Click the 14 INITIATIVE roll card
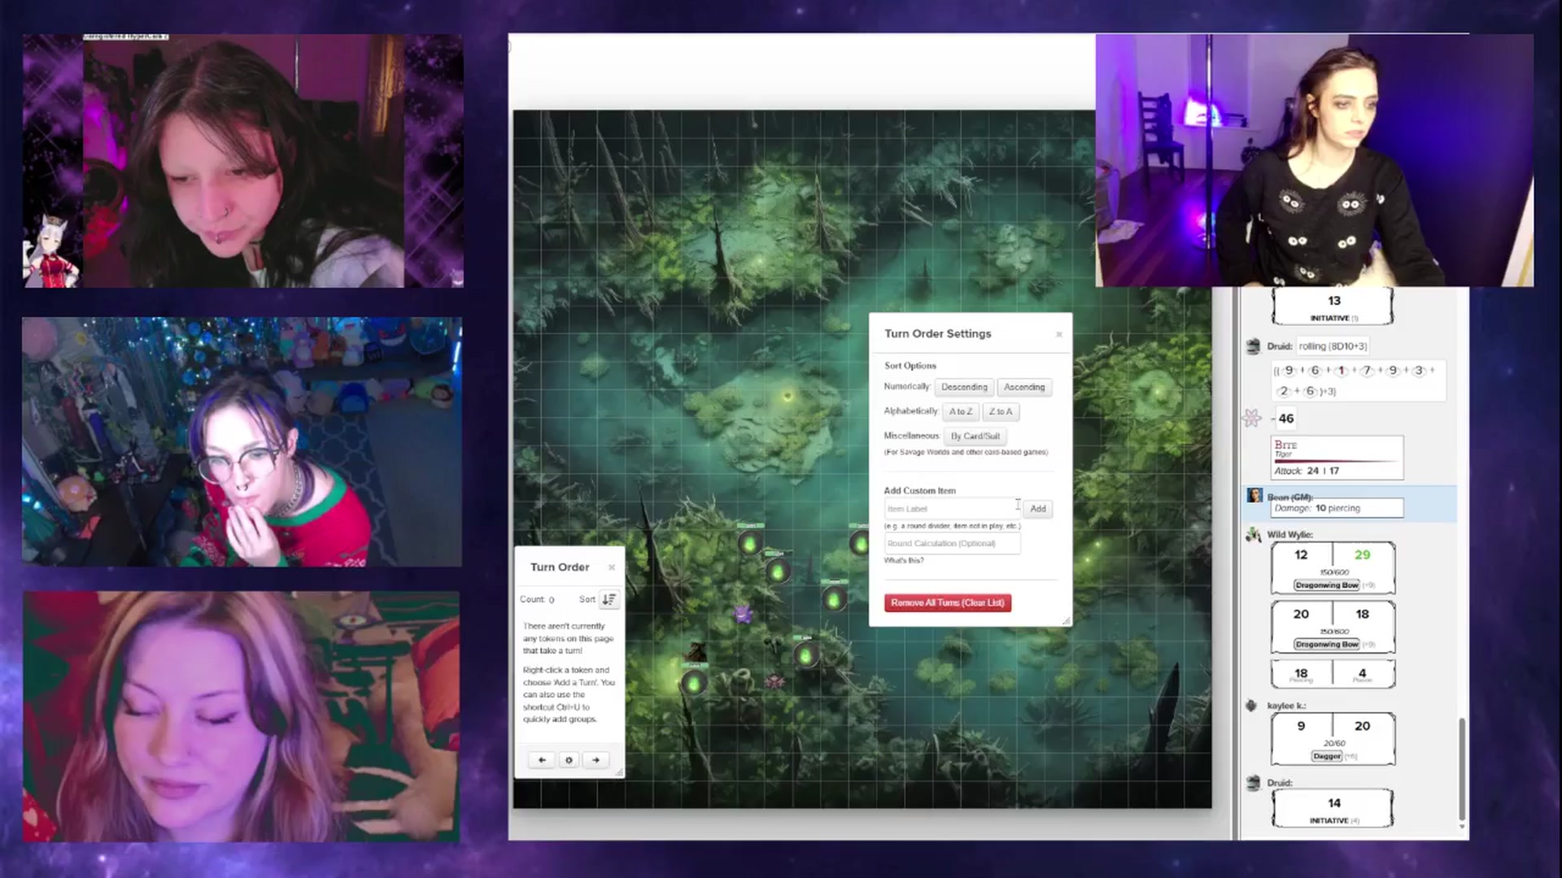 coord(1333,809)
